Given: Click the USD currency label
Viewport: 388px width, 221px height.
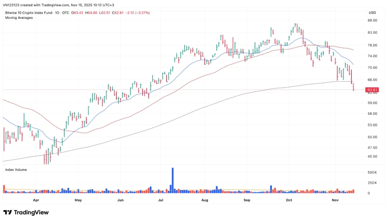Looking at the screenshot, I should [372, 12].
